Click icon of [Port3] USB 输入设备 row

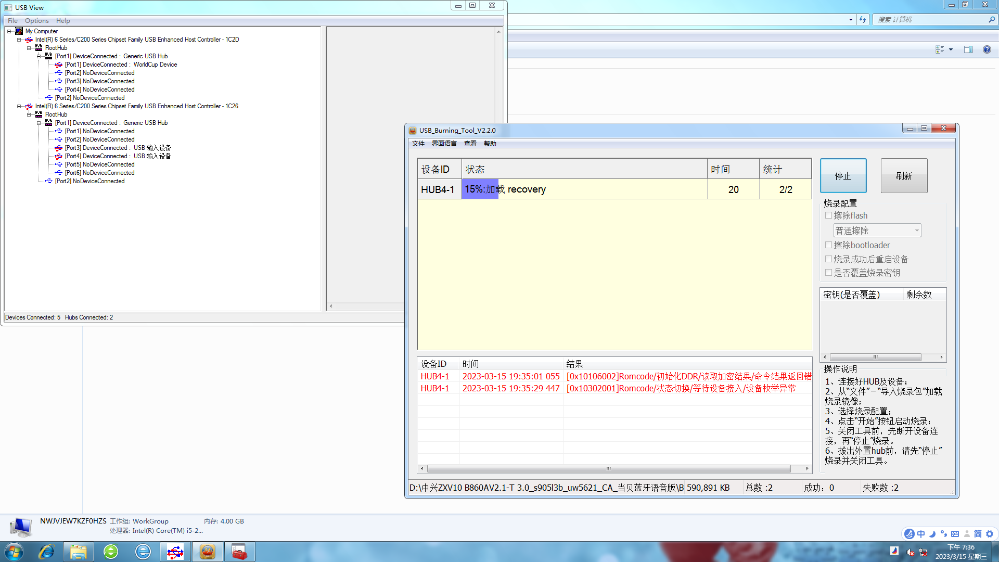pyautogui.click(x=58, y=148)
